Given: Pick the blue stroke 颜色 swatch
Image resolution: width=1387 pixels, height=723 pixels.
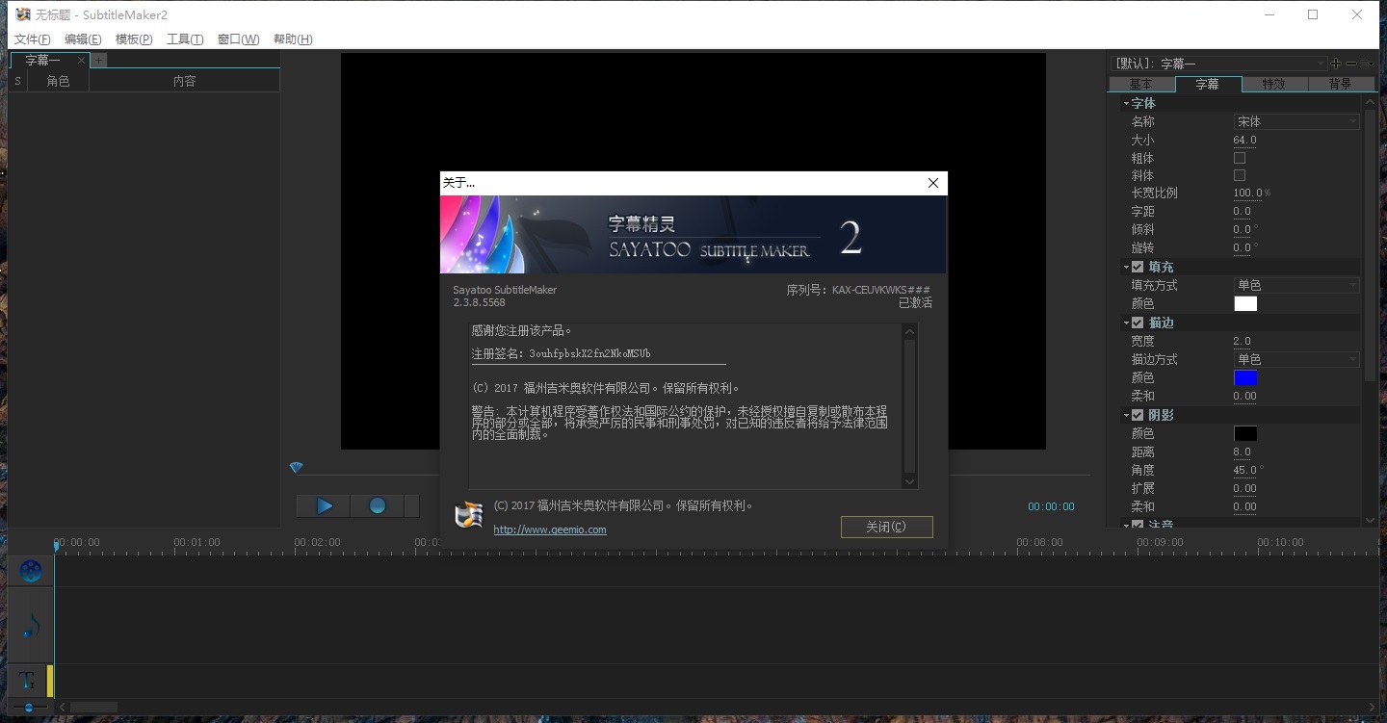Looking at the screenshot, I should click(1245, 377).
